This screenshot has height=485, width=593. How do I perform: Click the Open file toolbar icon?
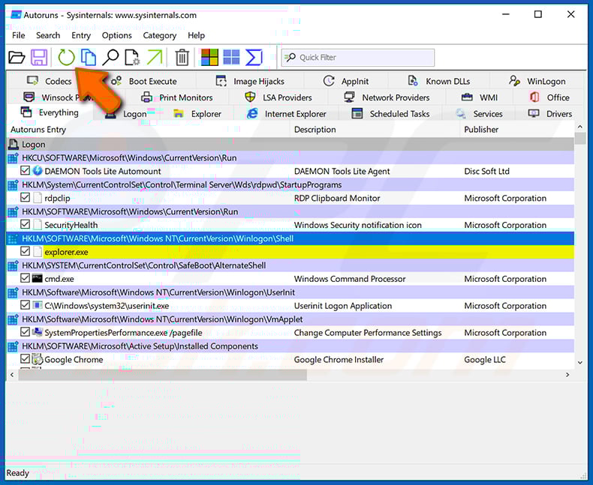click(x=17, y=58)
